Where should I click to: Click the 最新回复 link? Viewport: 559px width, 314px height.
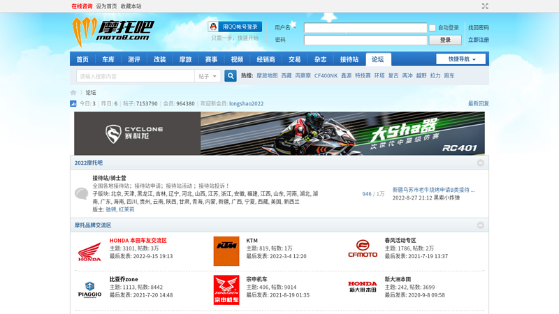click(x=479, y=103)
